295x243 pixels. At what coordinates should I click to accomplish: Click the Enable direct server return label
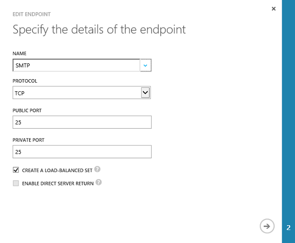tap(58, 184)
